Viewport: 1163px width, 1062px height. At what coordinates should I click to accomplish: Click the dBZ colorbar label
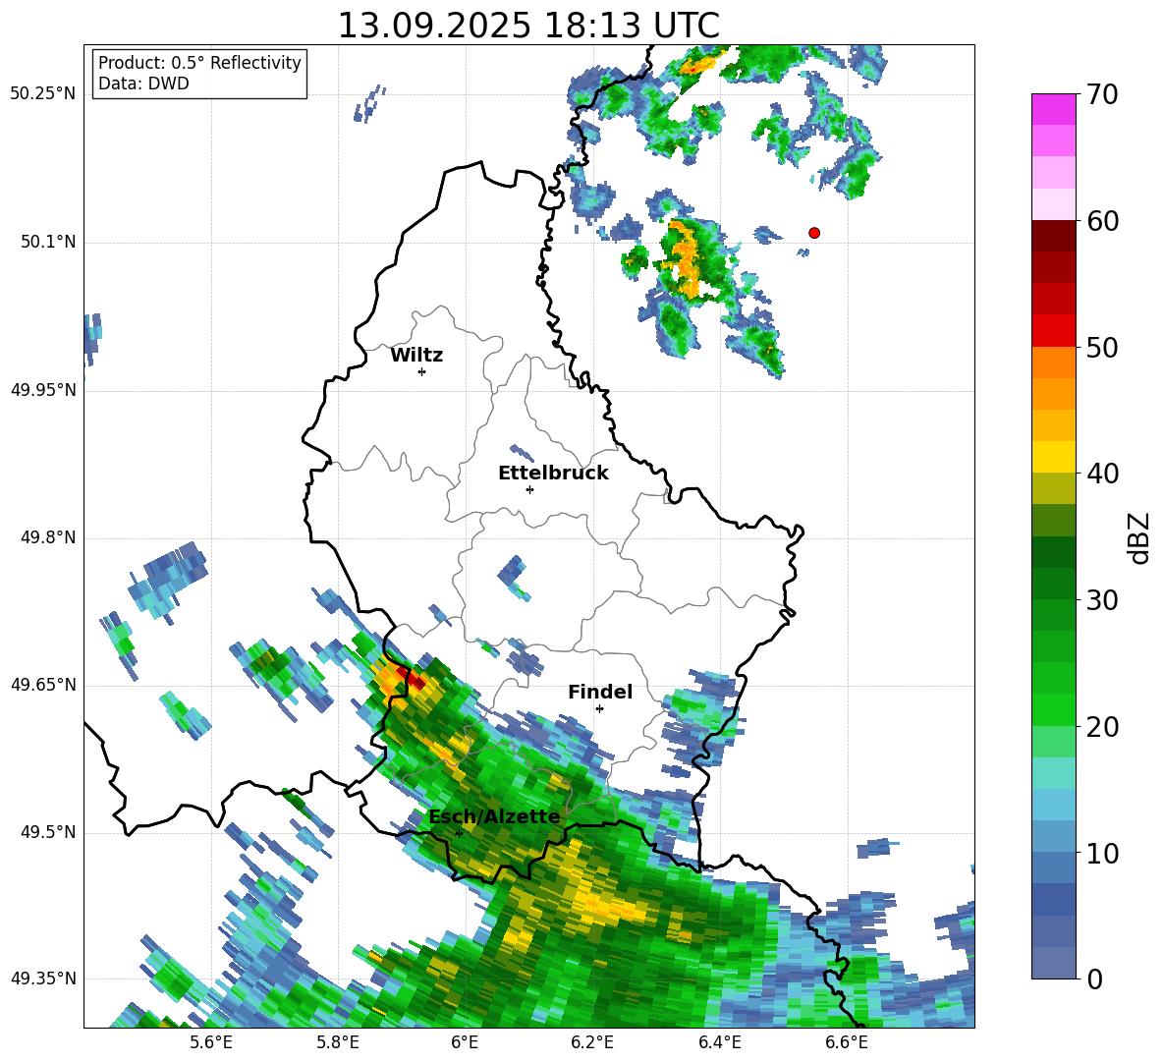click(x=1139, y=537)
